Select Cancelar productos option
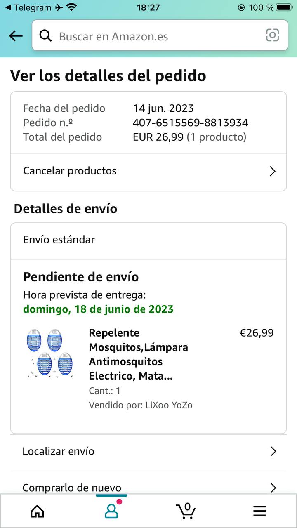Screen dimensions: 297x528 (x=70, y=171)
